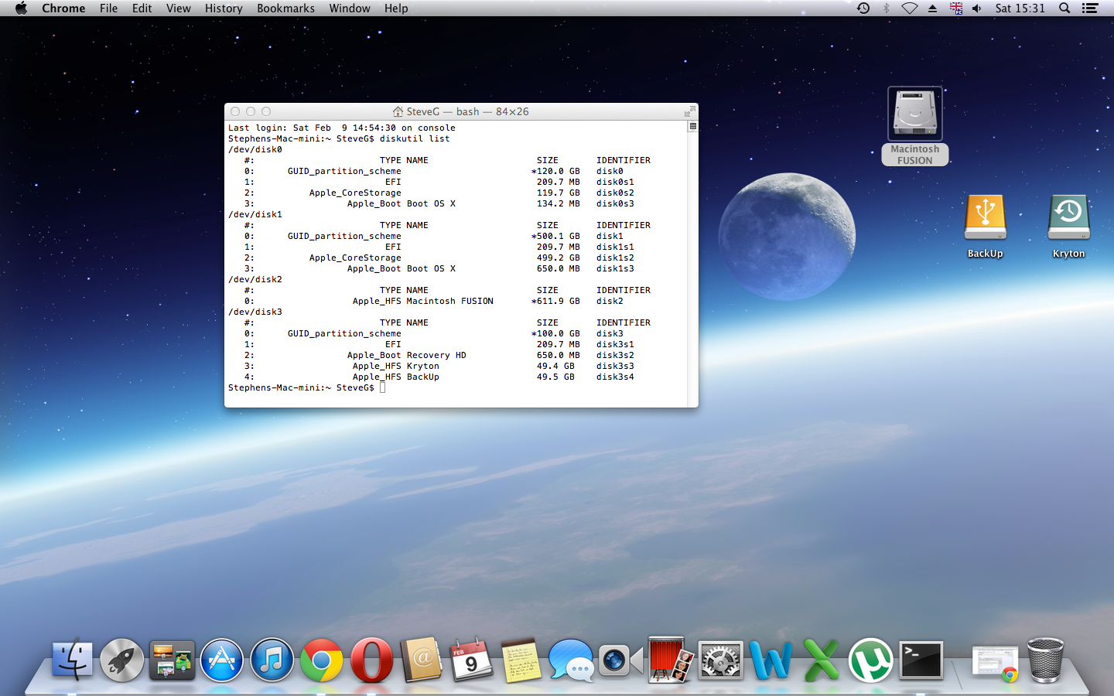Open System Preferences gear icon
The width and height of the screenshot is (1114, 696).
point(720,661)
